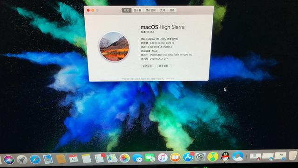This screenshot has width=298, height=168.
Task: Open the 服务 service tab
Action: coord(172,10)
